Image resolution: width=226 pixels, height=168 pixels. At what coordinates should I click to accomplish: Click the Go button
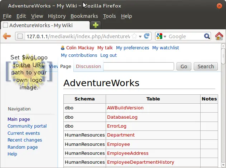coord(184,66)
